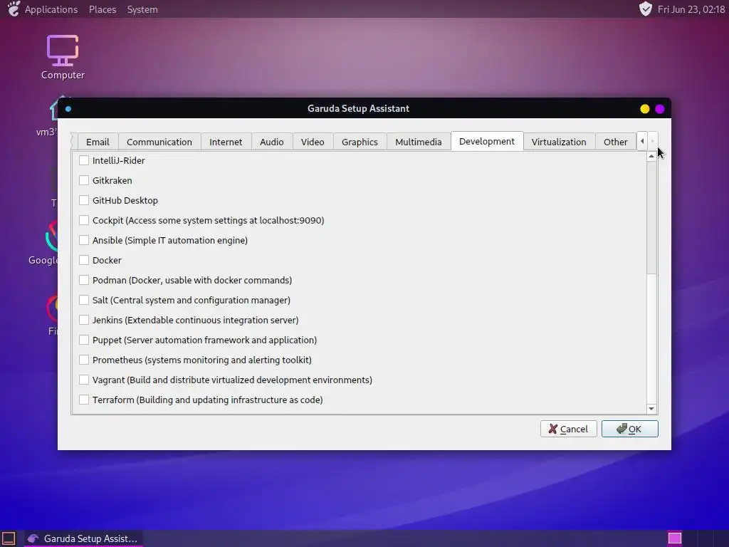Viewport: 729px width, 547px height.
Task: Open the System menu
Action: pos(142,9)
